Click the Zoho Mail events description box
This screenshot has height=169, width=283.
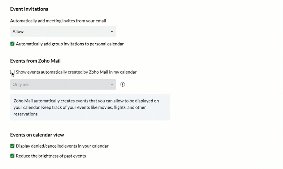(x=90, y=107)
